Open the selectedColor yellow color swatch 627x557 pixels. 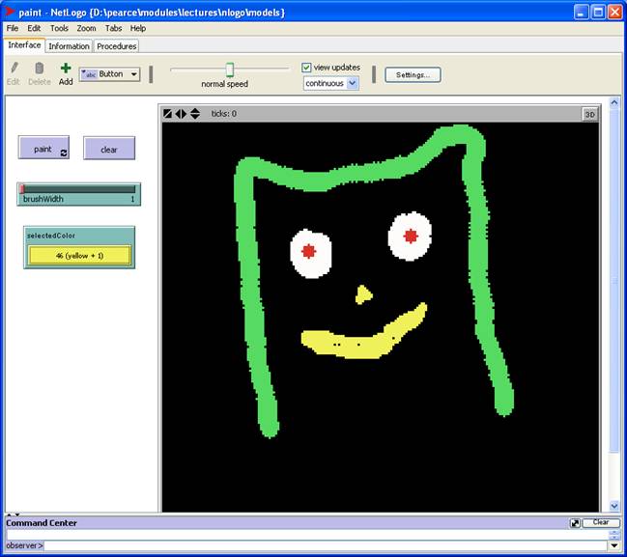79,256
